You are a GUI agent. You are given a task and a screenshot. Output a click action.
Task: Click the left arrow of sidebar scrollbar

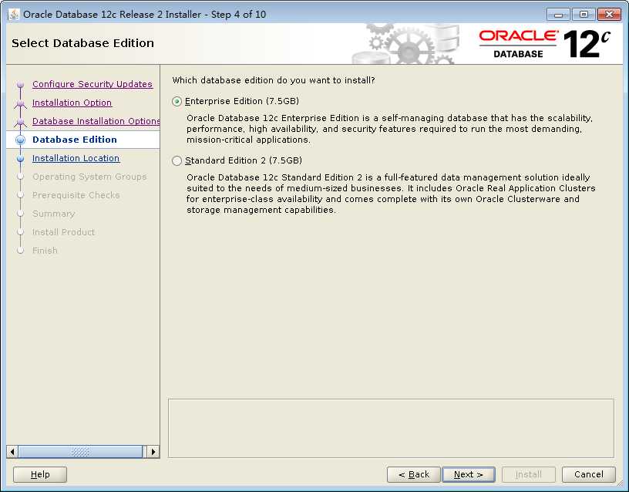coord(12,452)
